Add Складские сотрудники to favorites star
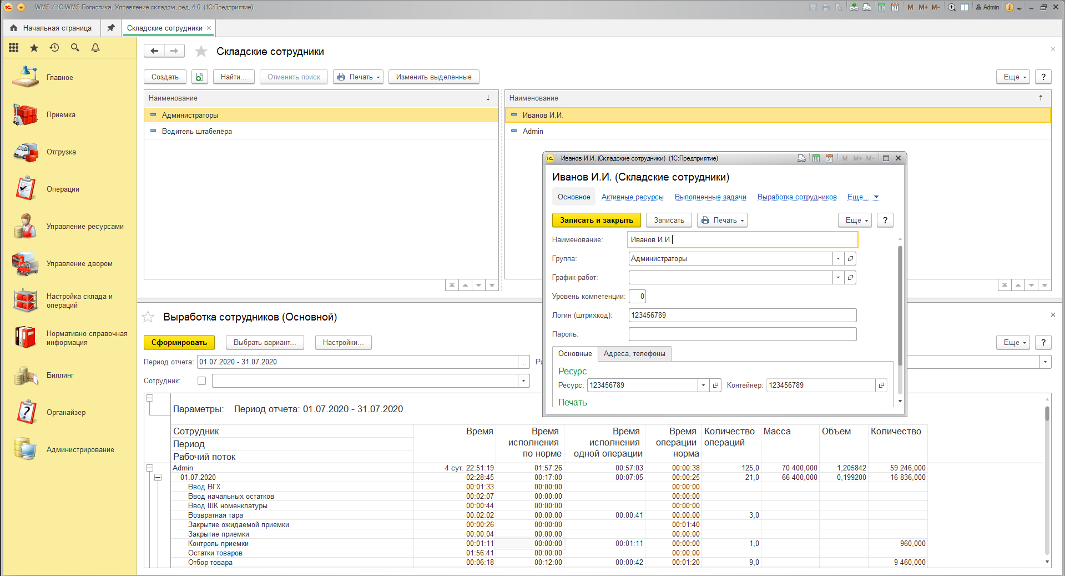Image resolution: width=1065 pixels, height=576 pixels. coord(201,52)
